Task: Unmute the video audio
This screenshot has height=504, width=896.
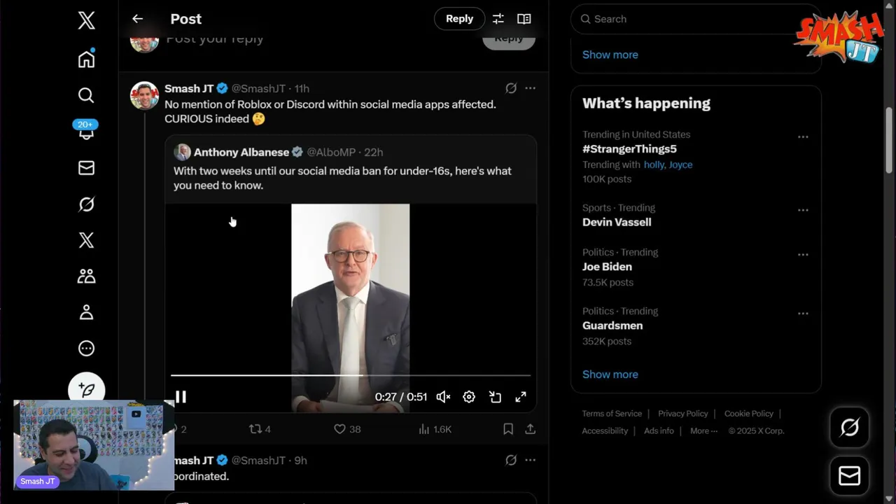Action: 443,397
